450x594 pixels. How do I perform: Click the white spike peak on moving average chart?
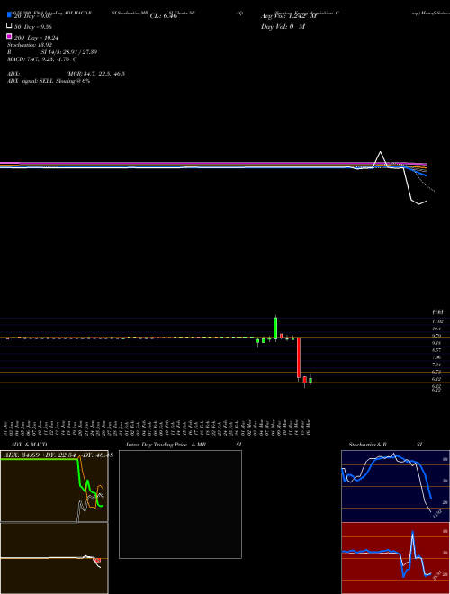tap(381, 153)
